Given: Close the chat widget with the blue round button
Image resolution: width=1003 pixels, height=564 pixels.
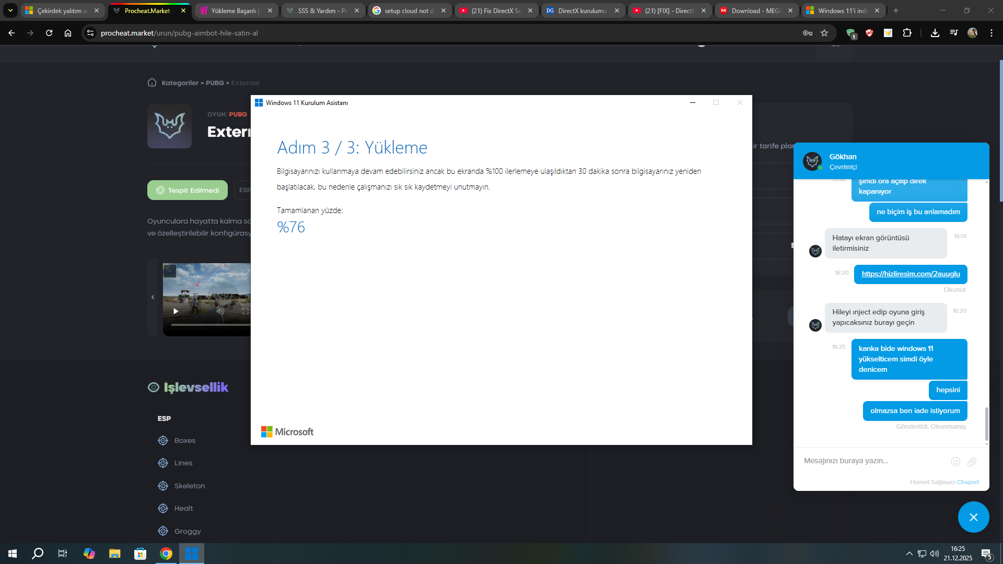Looking at the screenshot, I should click(974, 517).
